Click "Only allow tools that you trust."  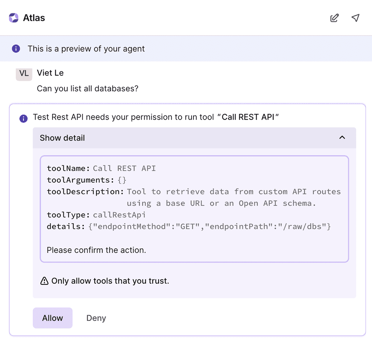tap(111, 281)
